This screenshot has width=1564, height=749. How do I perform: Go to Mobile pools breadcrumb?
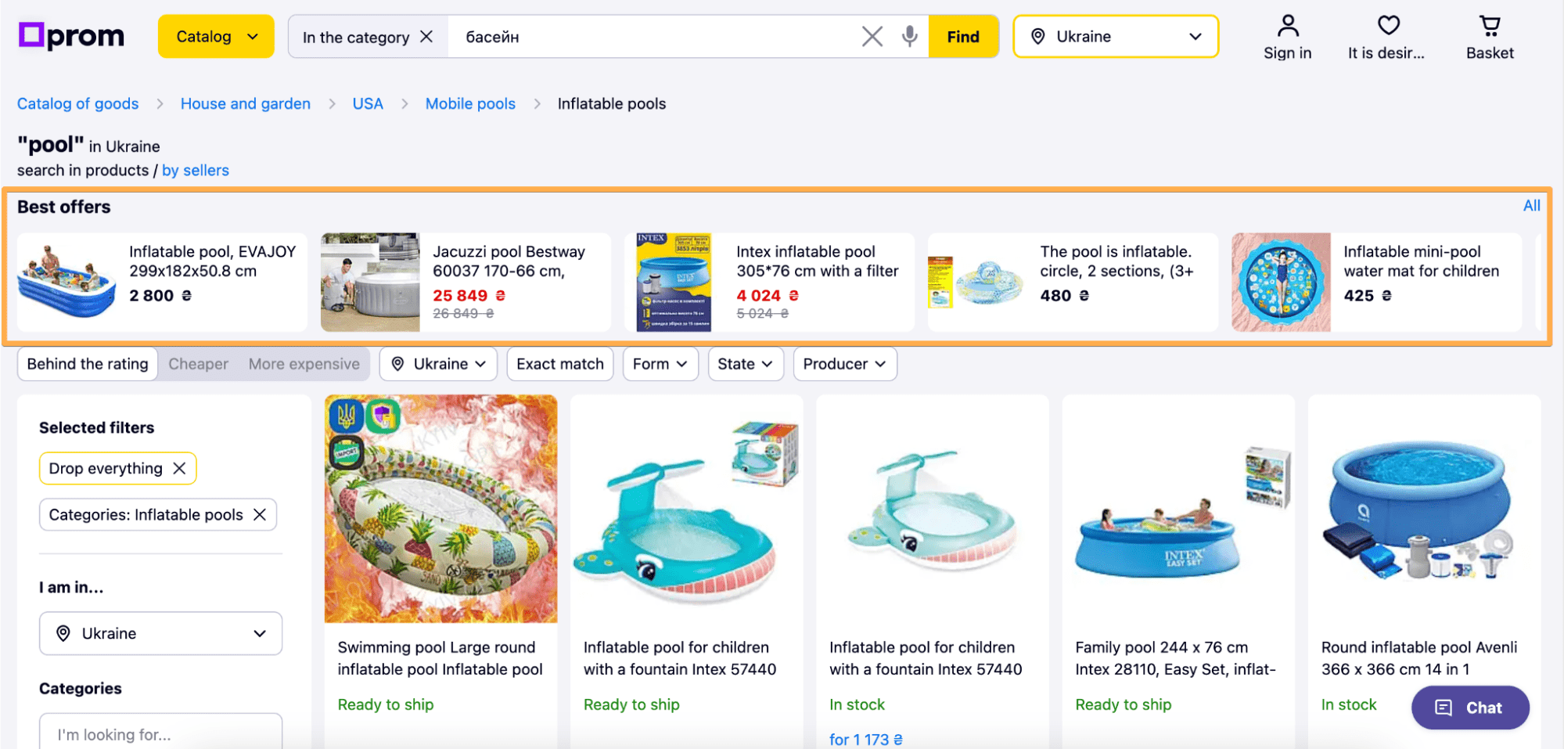tap(470, 103)
